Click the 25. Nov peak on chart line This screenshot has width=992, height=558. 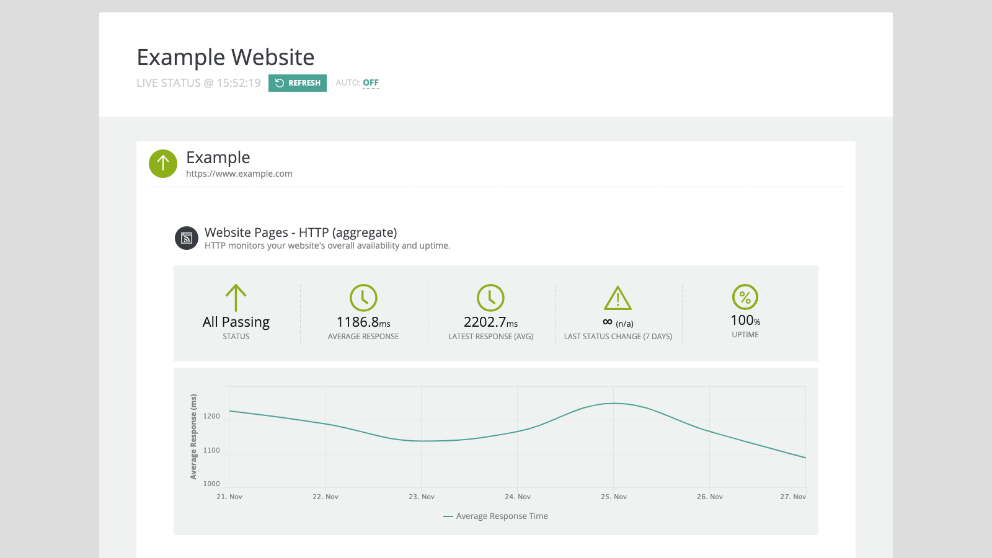[x=613, y=404]
